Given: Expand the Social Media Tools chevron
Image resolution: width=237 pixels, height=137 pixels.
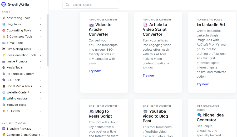Looking at the screenshot, I should [41, 86].
